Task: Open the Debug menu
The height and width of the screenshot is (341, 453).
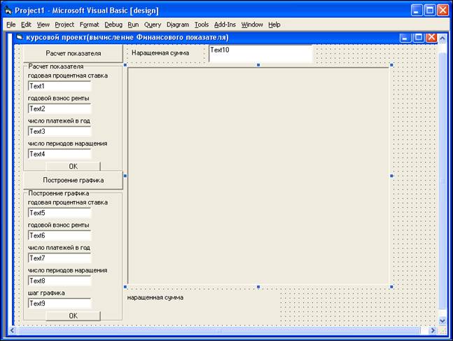Action: [113, 25]
